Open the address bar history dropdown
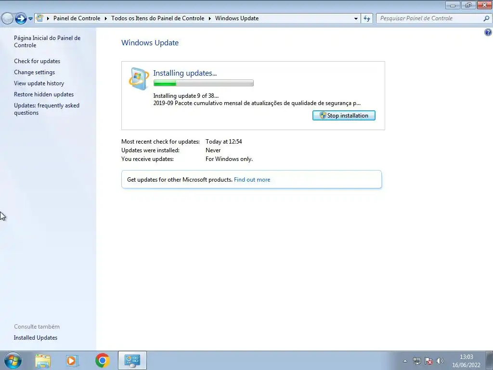493x370 pixels. click(356, 19)
